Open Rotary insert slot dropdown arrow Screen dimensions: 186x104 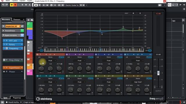[22, 44]
